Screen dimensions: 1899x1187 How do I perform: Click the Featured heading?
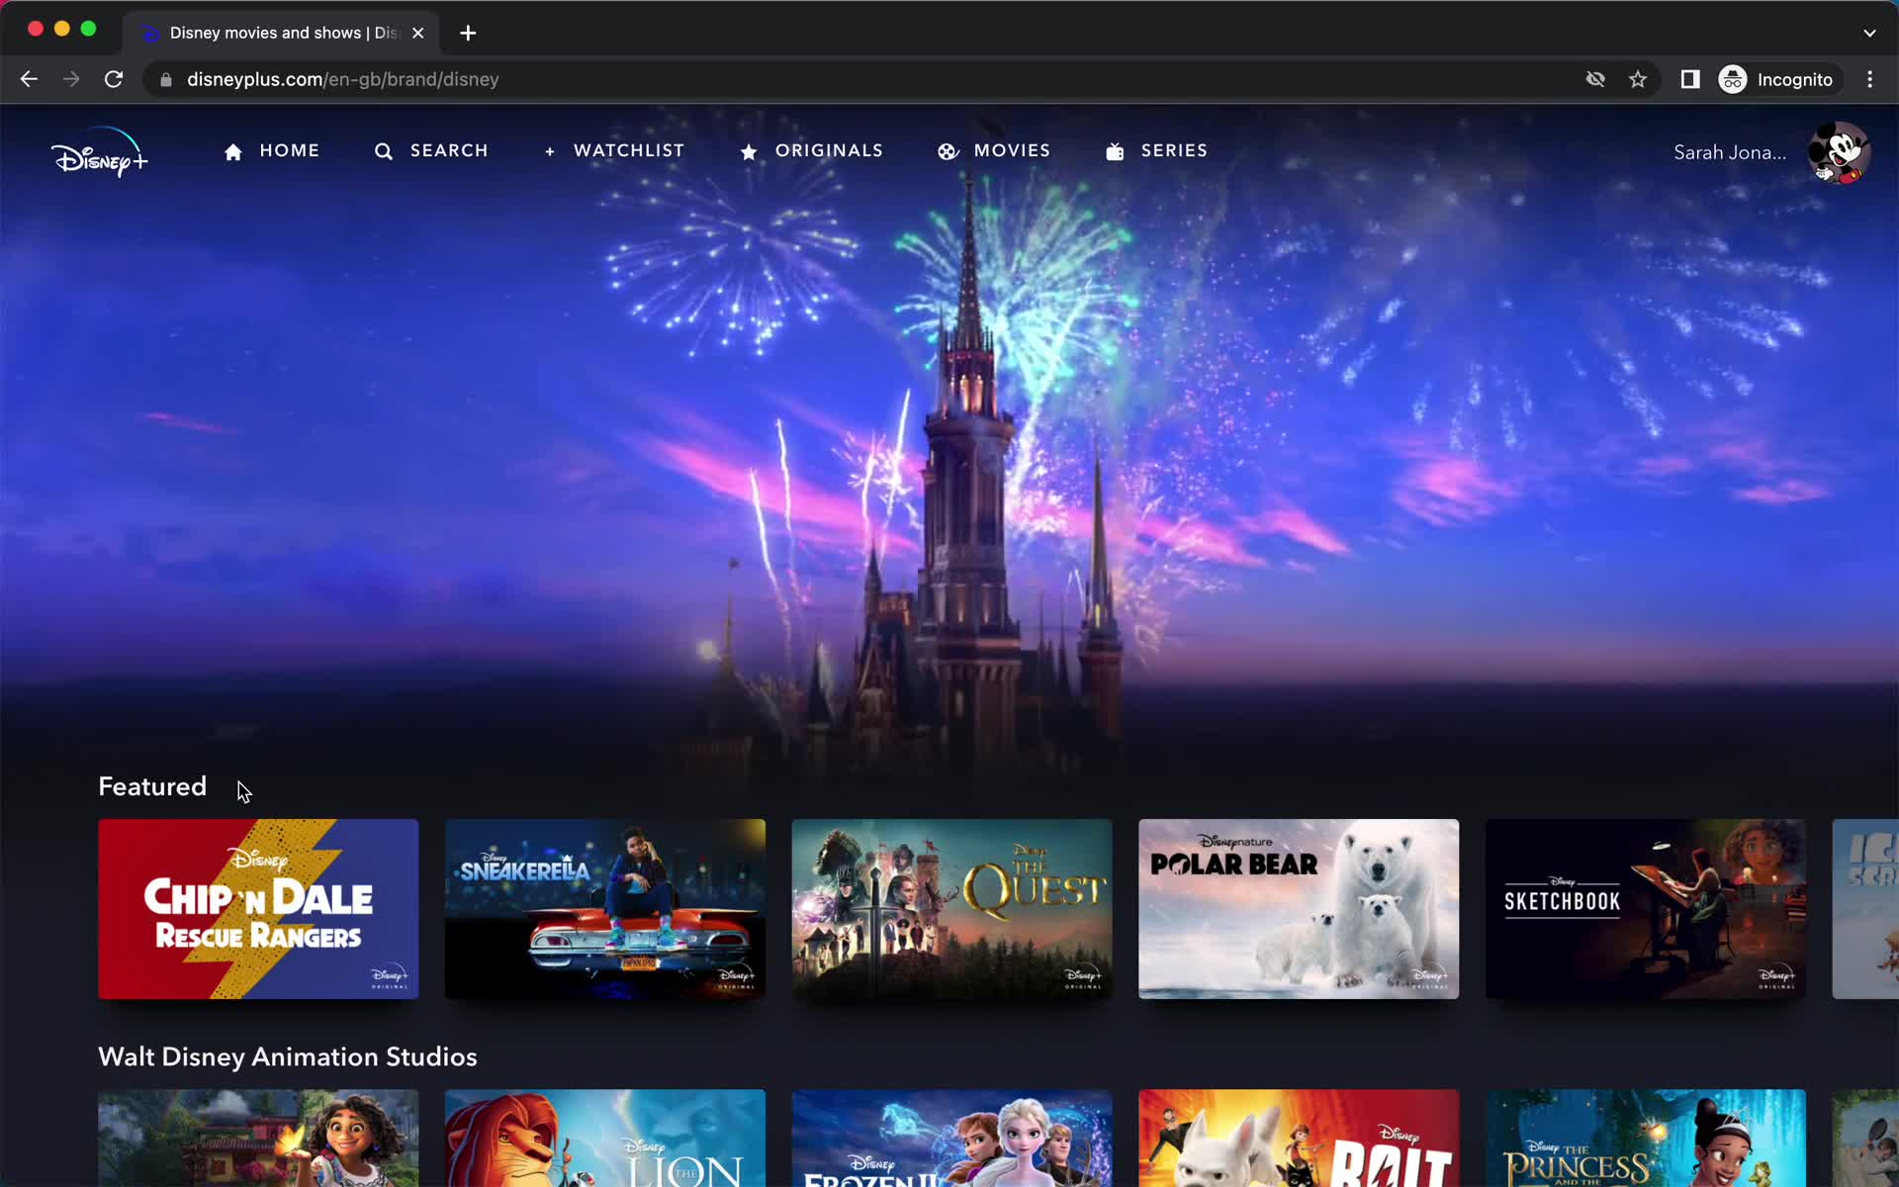click(x=152, y=786)
